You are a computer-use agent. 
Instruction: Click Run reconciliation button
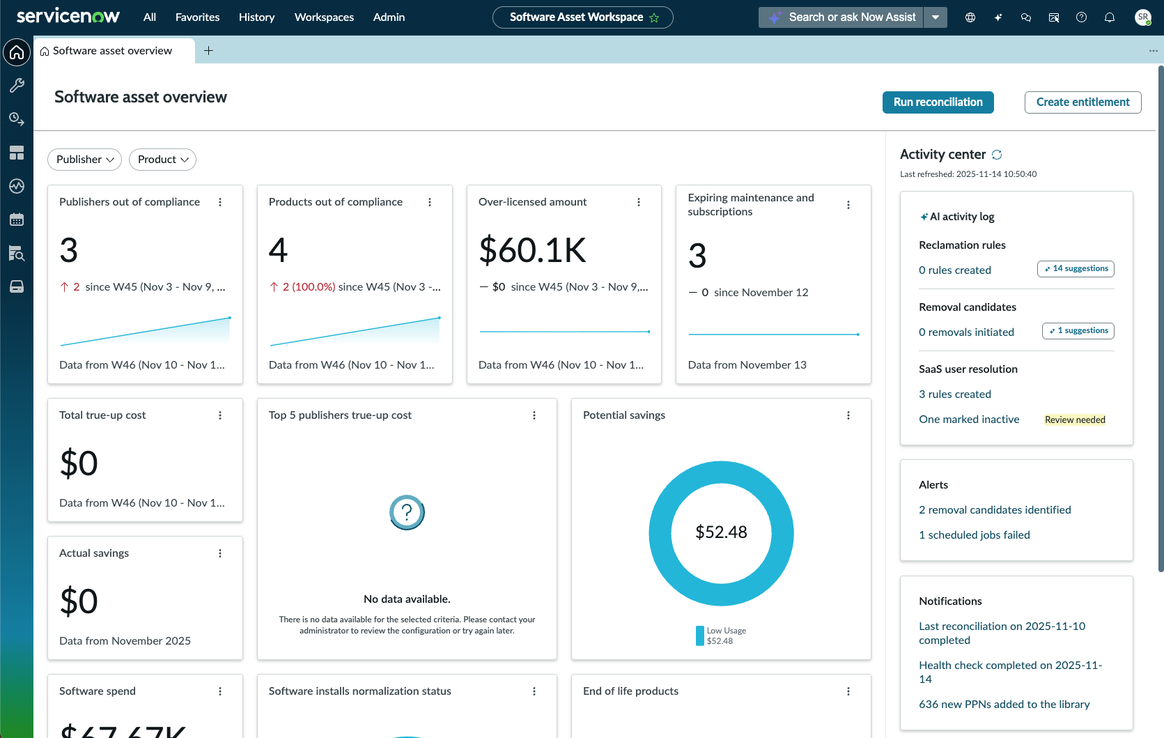pyautogui.click(x=938, y=102)
